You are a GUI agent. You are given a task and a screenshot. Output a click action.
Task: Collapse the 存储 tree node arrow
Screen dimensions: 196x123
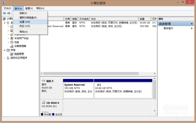click(x=5, y=50)
